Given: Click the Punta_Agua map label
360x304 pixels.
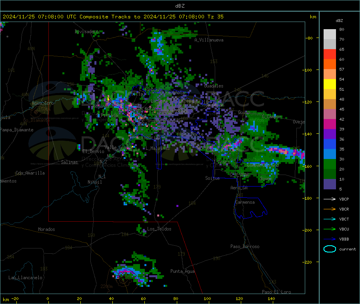Looking at the screenshot, I should click(x=182, y=271).
